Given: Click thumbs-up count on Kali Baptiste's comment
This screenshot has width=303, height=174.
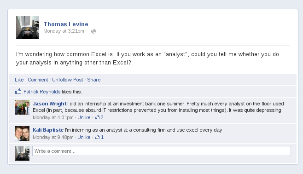Looking at the screenshot, I should pos(99,137).
